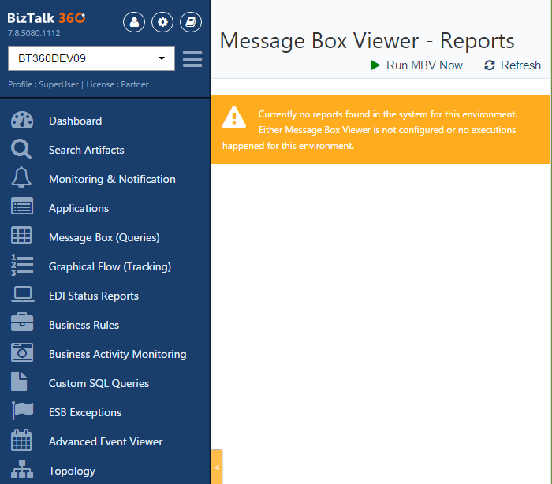This screenshot has width=552, height=484.
Task: Click the Custom SQL Queries file icon
Action: (19, 382)
